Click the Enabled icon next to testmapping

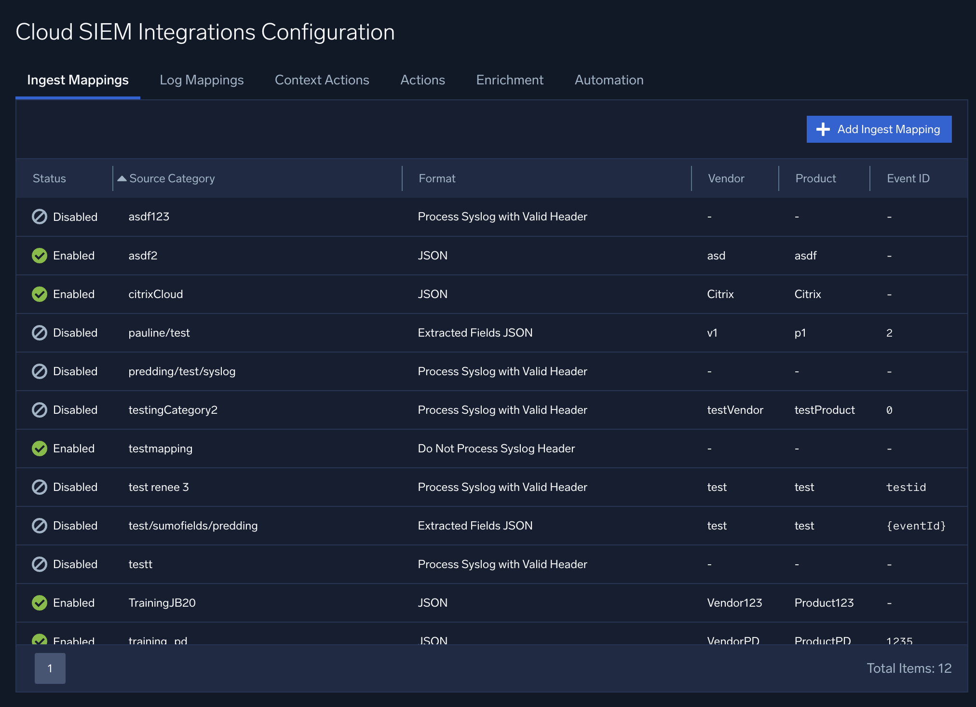(40, 449)
